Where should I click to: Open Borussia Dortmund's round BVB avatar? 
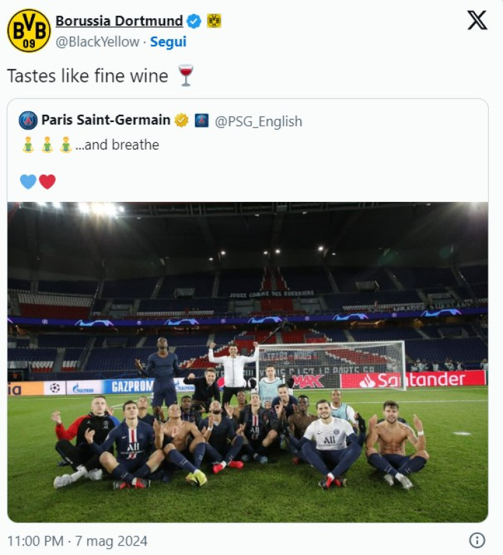point(29,30)
